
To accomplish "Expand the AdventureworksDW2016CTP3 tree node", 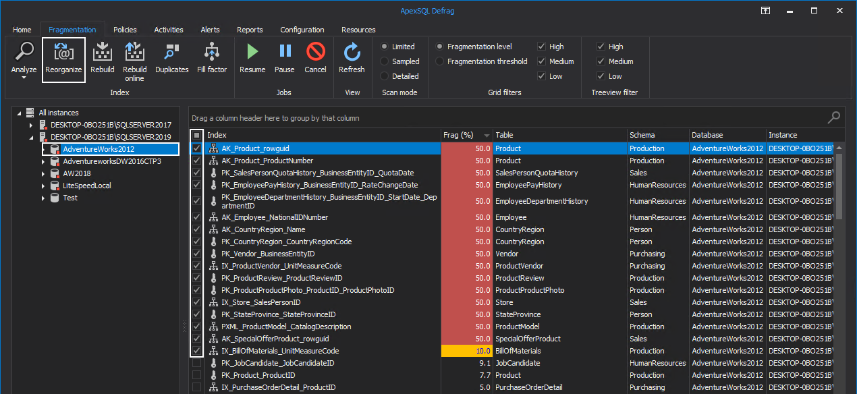I will (x=43, y=161).
